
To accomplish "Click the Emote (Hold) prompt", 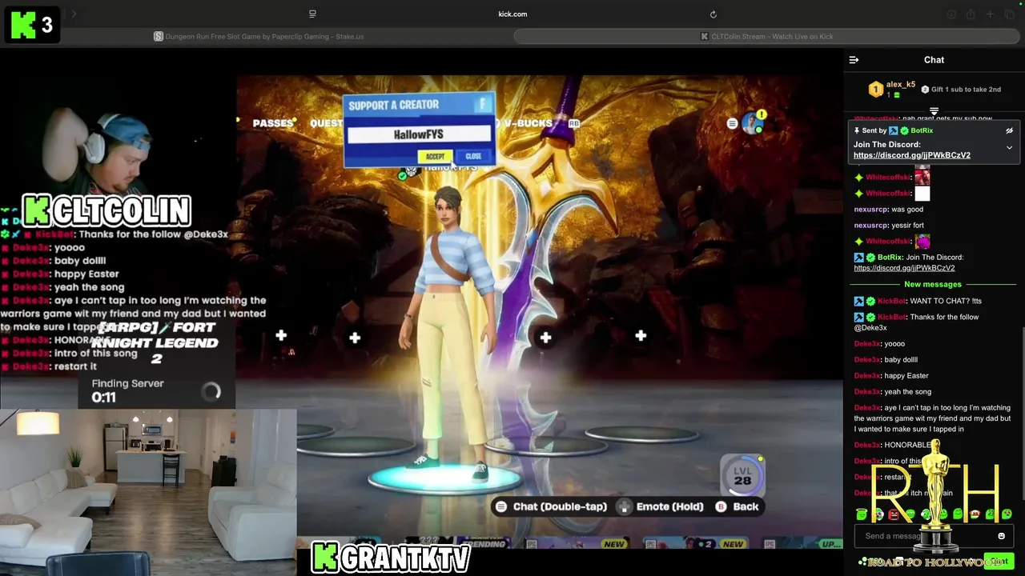I will tap(661, 506).
